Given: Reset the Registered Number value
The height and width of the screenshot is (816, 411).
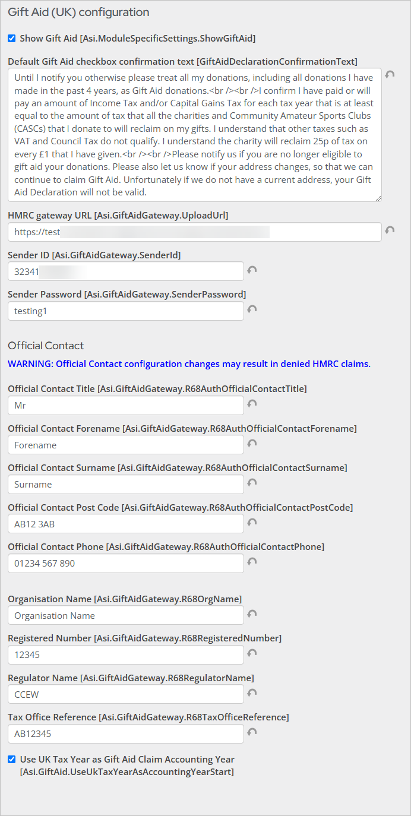Looking at the screenshot, I should click(252, 653).
